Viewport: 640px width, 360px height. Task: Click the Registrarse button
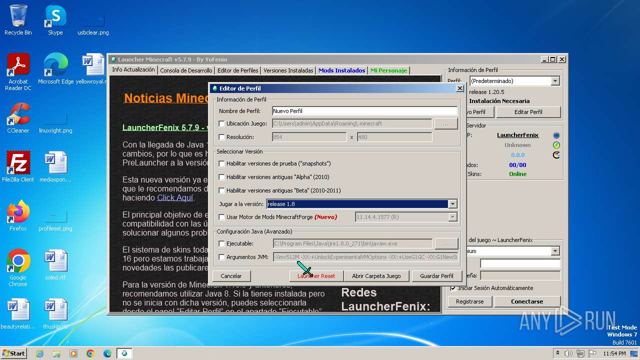(x=469, y=301)
